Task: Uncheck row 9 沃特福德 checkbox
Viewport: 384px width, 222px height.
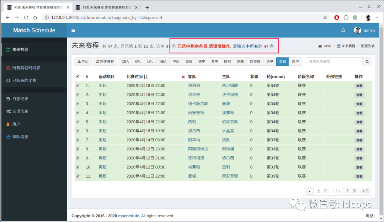Action: point(78,158)
